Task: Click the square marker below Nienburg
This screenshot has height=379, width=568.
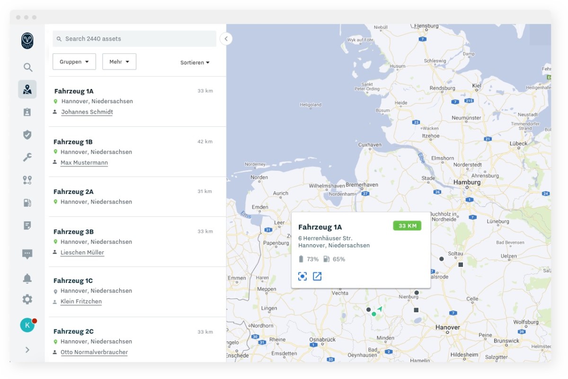Action: pyautogui.click(x=416, y=310)
